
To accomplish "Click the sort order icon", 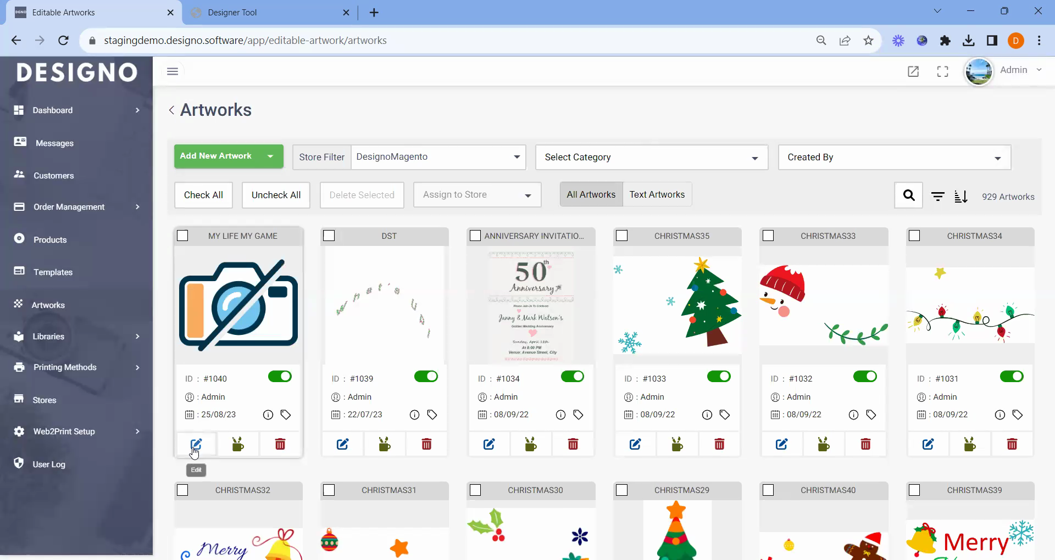I will point(960,197).
